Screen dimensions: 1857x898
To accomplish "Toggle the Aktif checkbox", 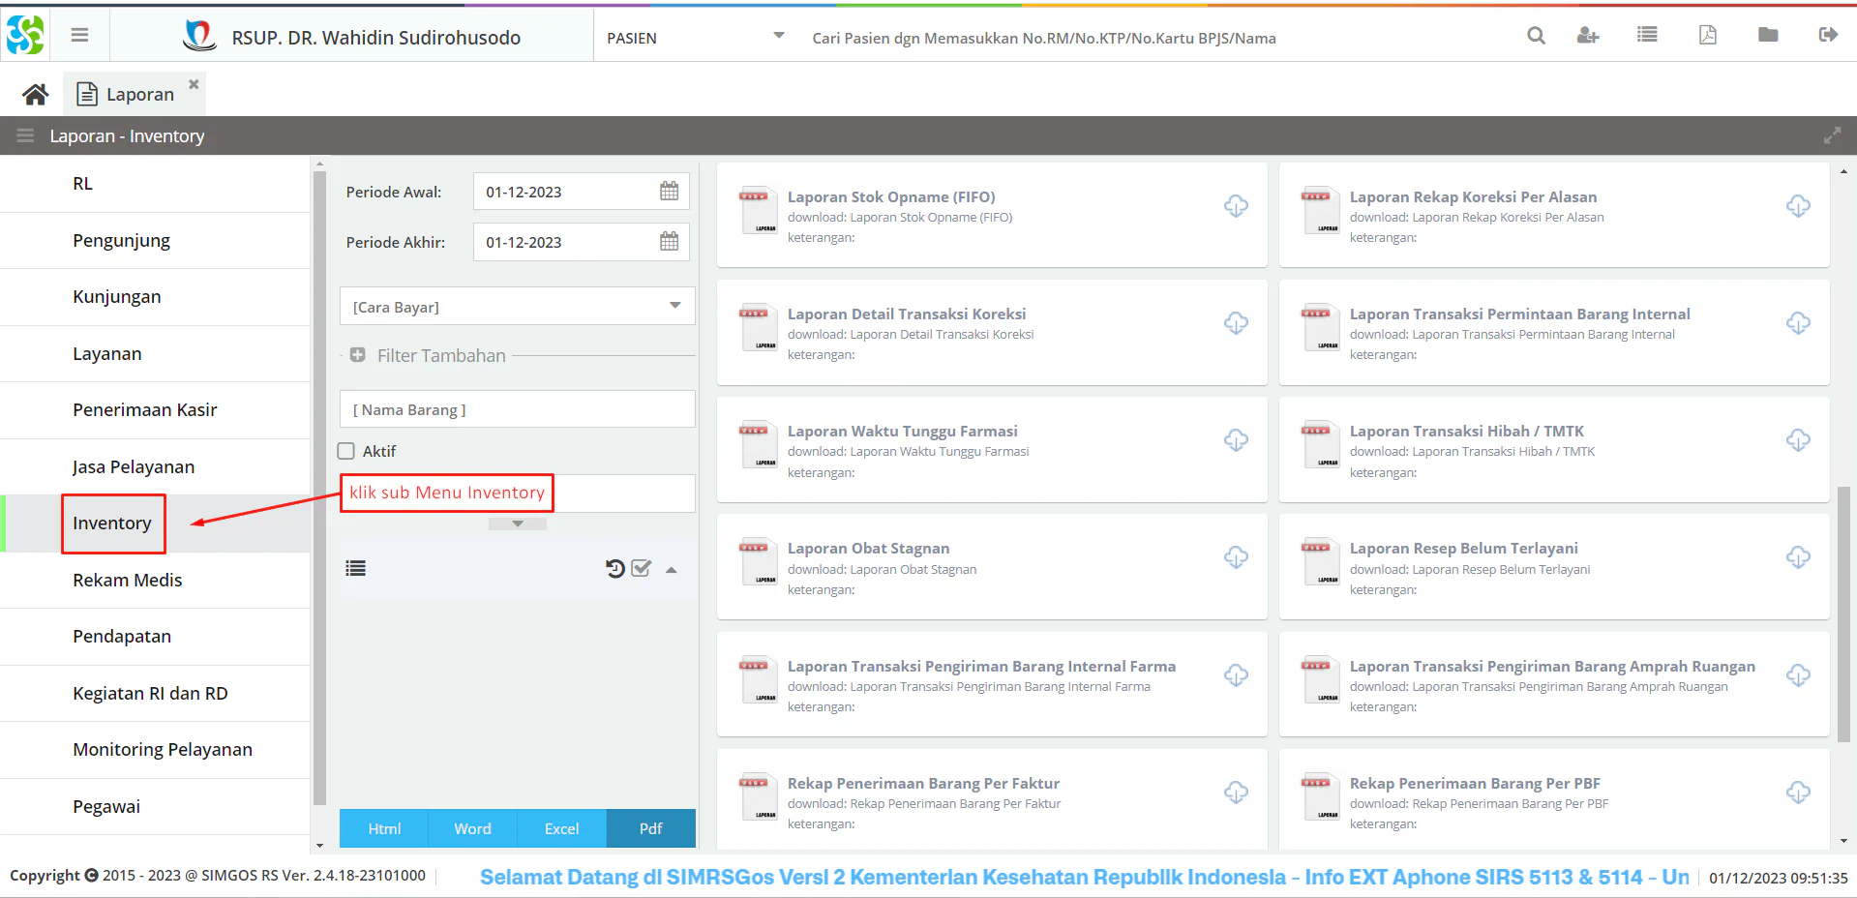I will tap(346, 451).
